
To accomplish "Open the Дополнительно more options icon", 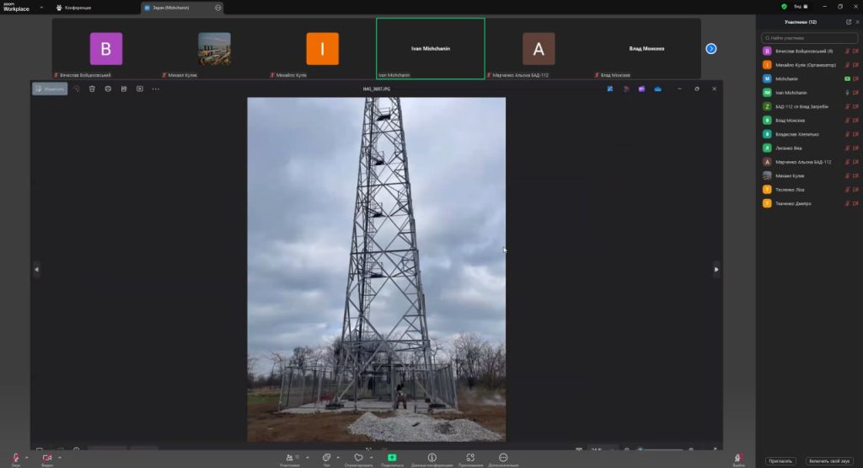I will point(503,456).
